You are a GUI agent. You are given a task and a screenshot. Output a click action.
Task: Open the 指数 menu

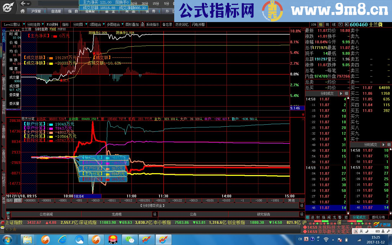point(73,11)
